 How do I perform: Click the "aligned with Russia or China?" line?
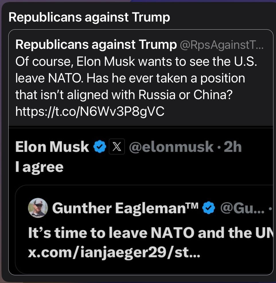point(150,95)
